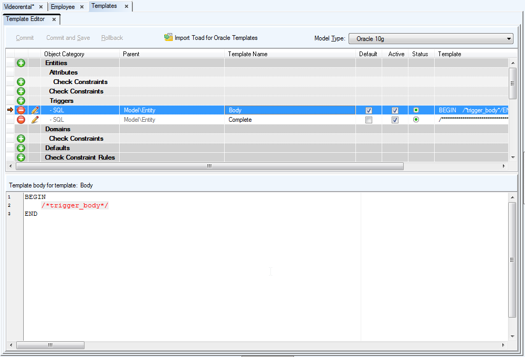Click the BEGIN template preview cell
The width and height of the screenshot is (525, 357).
[471, 110]
